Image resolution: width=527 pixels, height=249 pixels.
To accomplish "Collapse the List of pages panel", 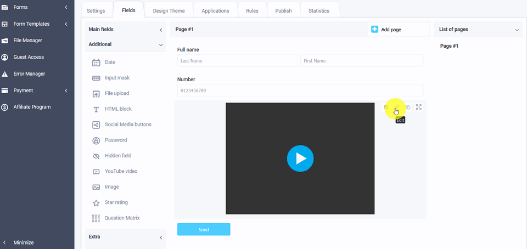I will click(x=517, y=30).
